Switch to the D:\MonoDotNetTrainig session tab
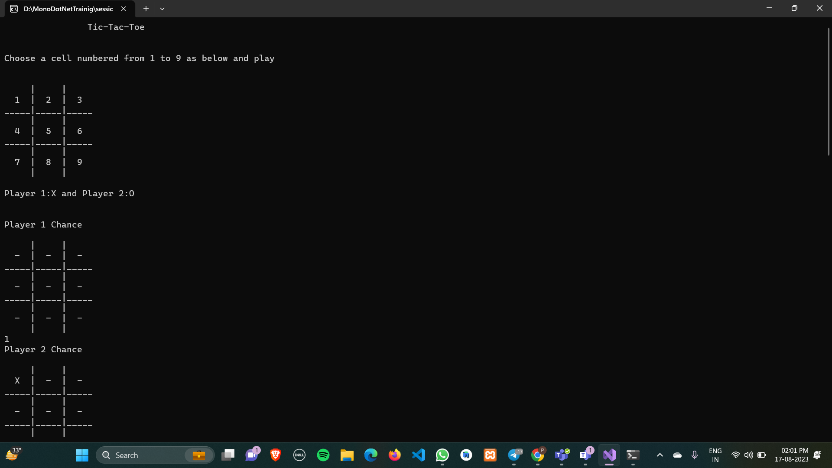This screenshot has height=468, width=832. 67,8
